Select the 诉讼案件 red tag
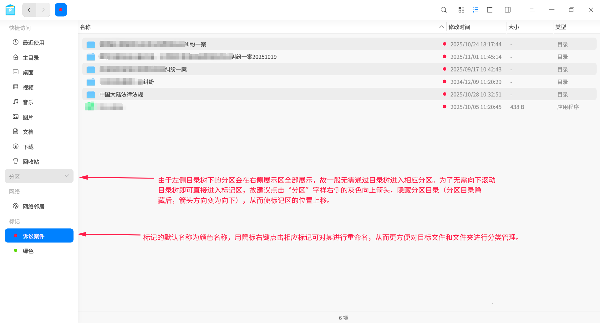Image resolution: width=600 pixels, height=323 pixels. point(39,236)
